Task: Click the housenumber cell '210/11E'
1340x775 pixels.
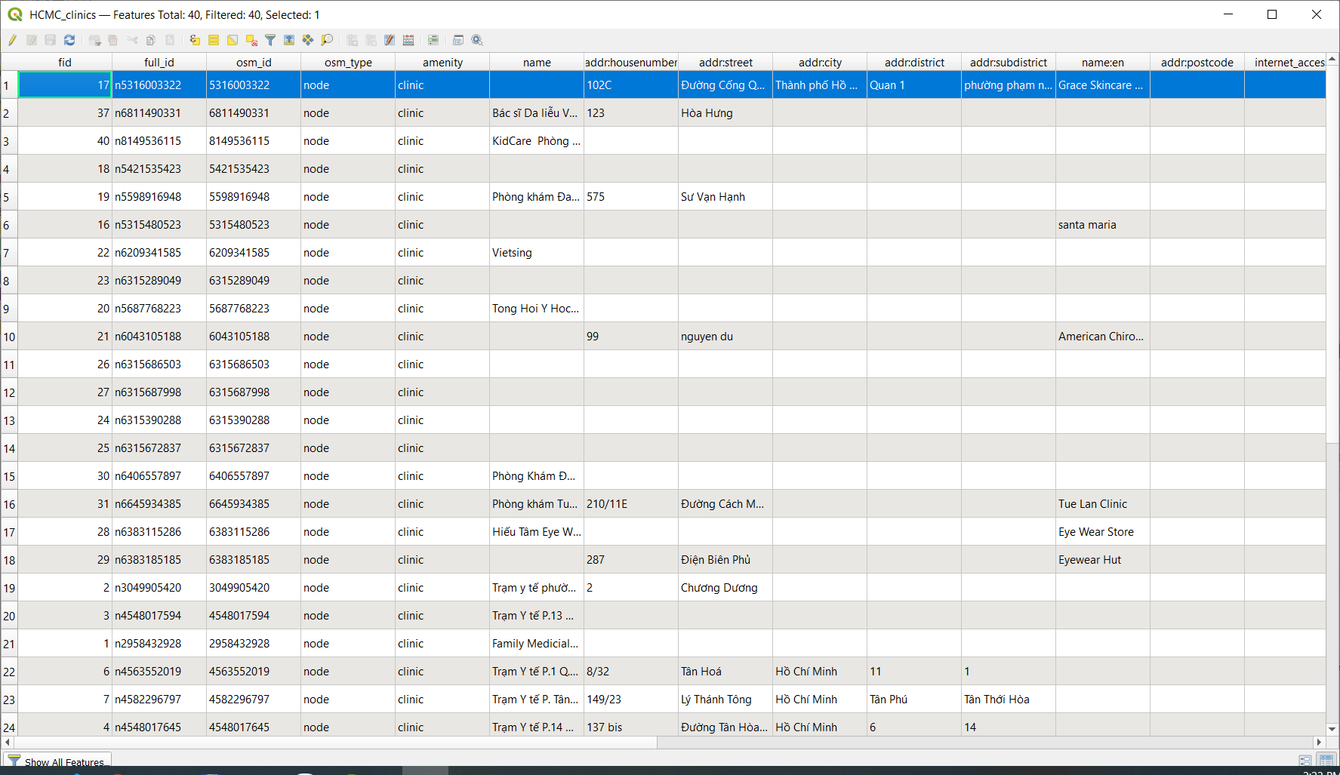Action: (631, 504)
